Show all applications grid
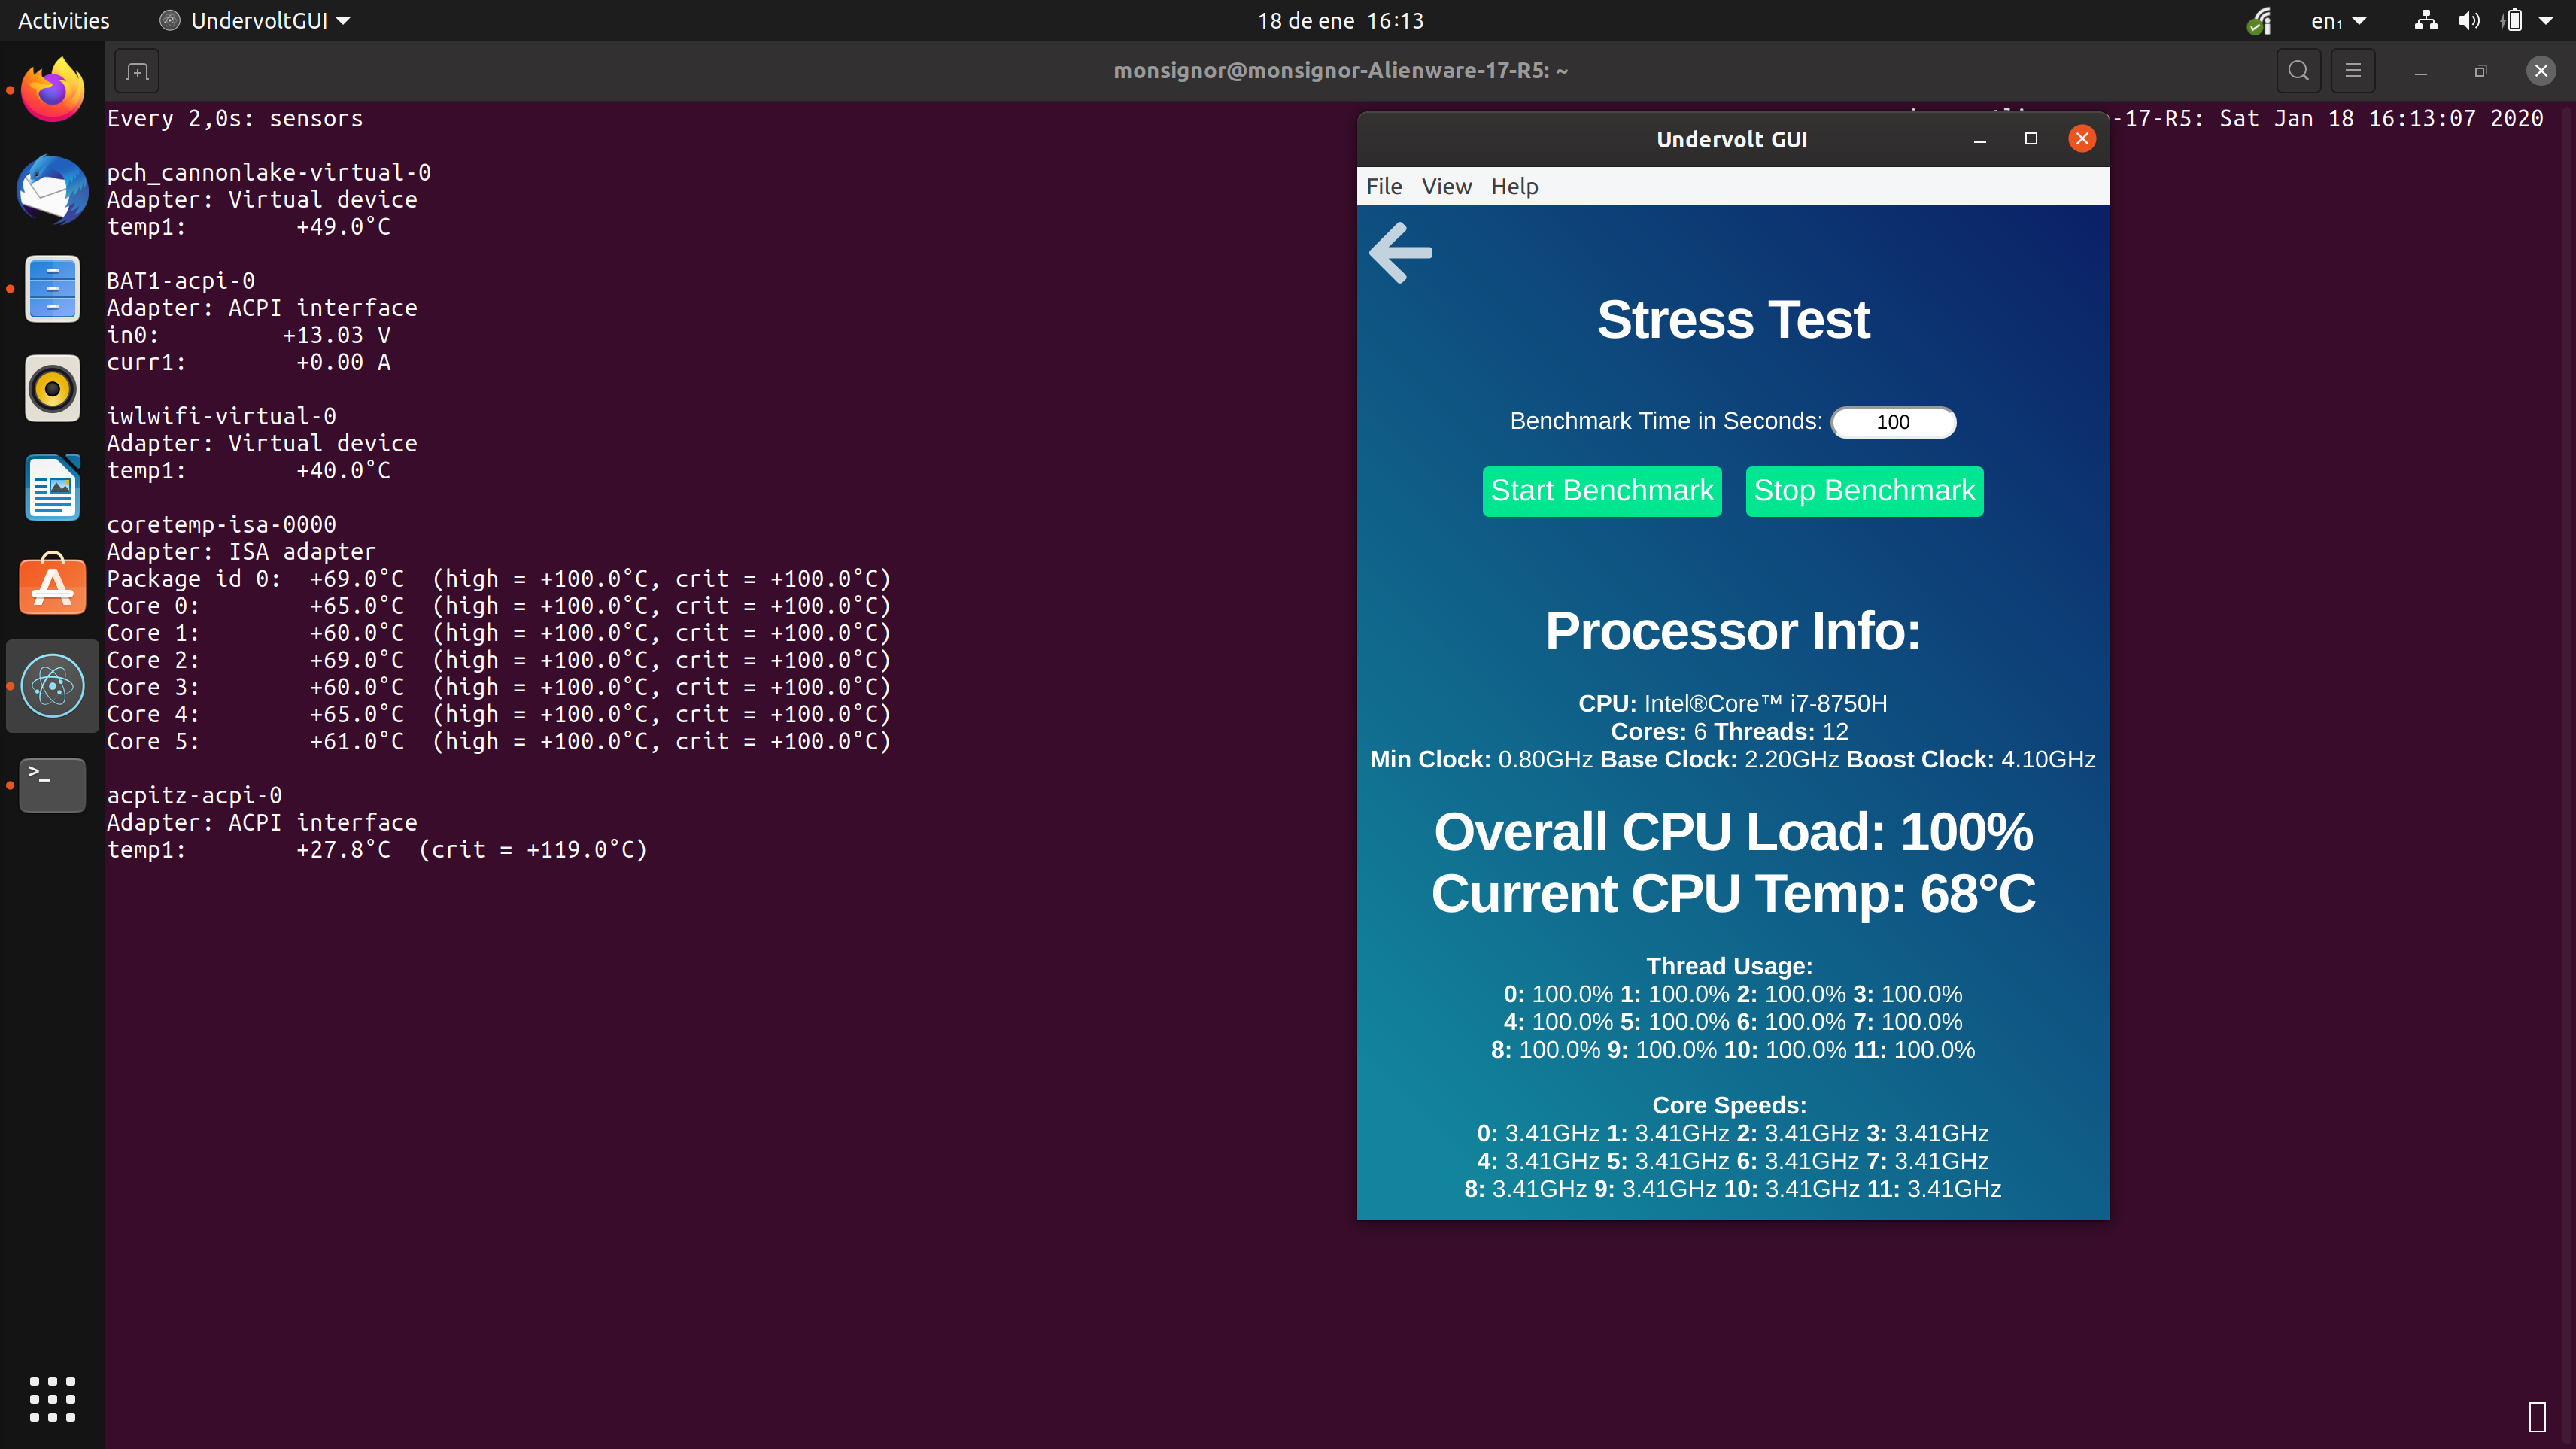This screenshot has width=2576, height=1449. point(53,1398)
